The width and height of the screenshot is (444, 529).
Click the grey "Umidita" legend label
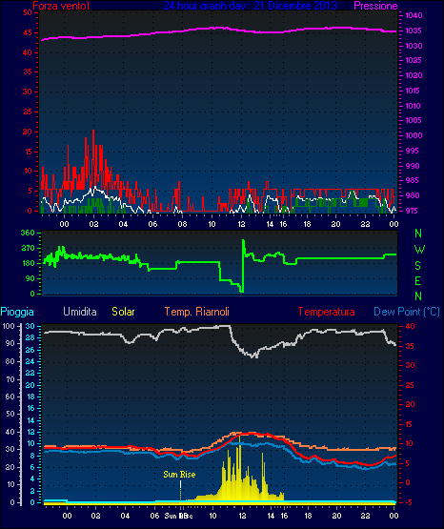click(80, 312)
